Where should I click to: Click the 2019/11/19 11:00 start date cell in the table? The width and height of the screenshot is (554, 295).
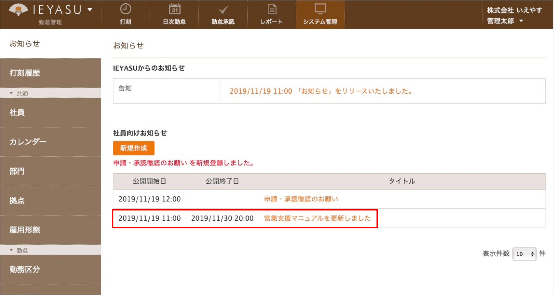pos(150,218)
